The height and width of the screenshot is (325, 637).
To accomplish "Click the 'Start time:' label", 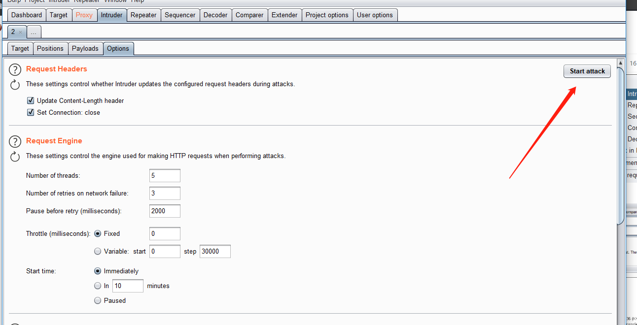I will [x=41, y=271].
